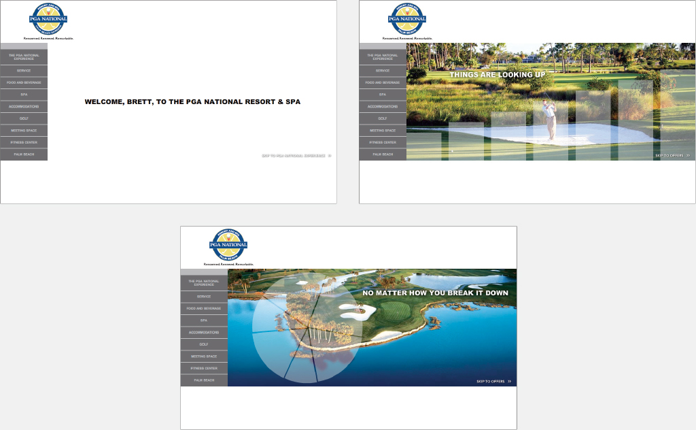Click the No Matter How You Break It Down headline
The width and height of the screenshot is (696, 430).
(436, 293)
